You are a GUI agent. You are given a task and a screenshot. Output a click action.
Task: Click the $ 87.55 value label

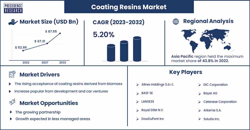click(x=51, y=31)
